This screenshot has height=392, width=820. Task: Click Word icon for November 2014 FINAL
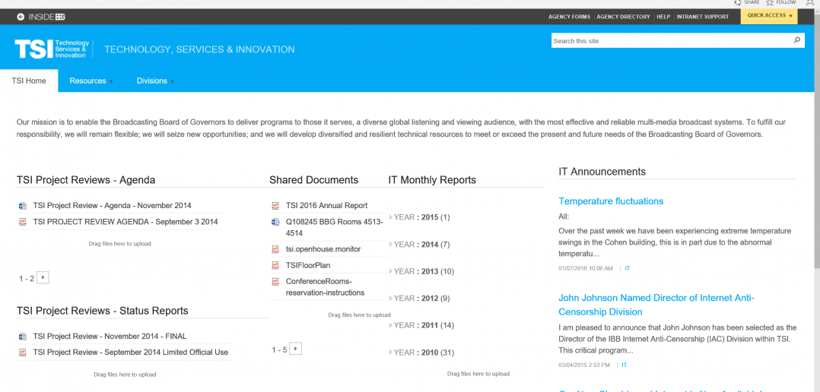click(23, 336)
